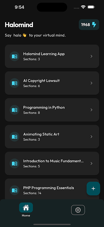The height and width of the screenshot is (227, 104).
Task: Expand Halomind Learning App with its chevron
Action: (92, 56)
